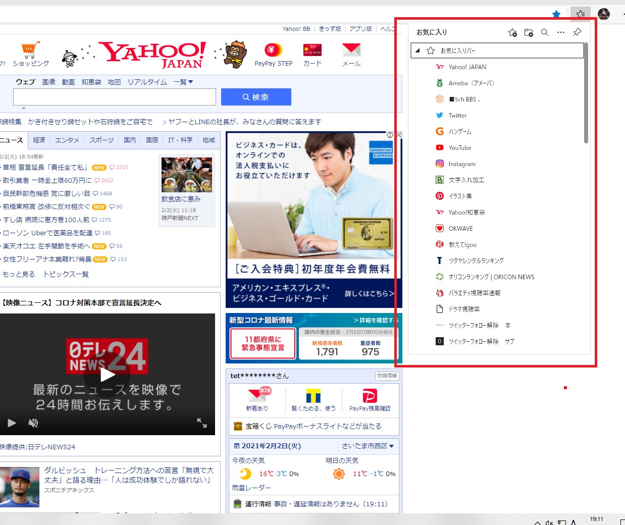The image size is (625, 525).
Task: Click the ショッピング cart icon
Action: 30,51
